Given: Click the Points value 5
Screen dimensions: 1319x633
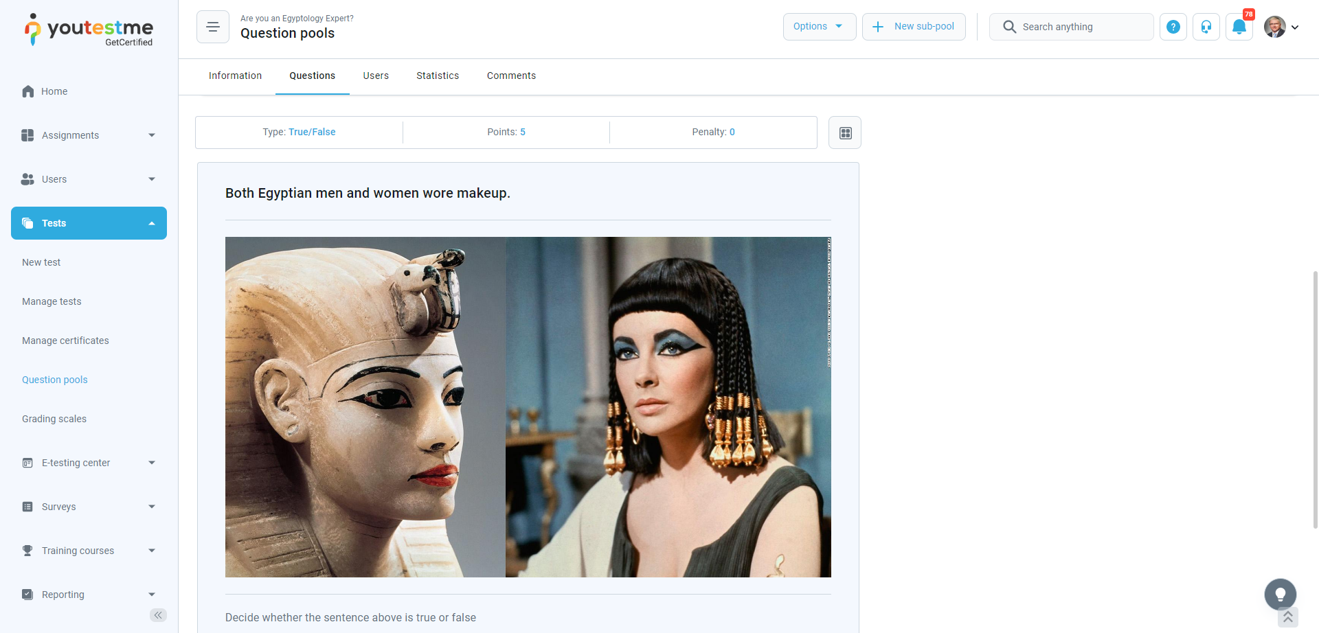Looking at the screenshot, I should coord(523,132).
